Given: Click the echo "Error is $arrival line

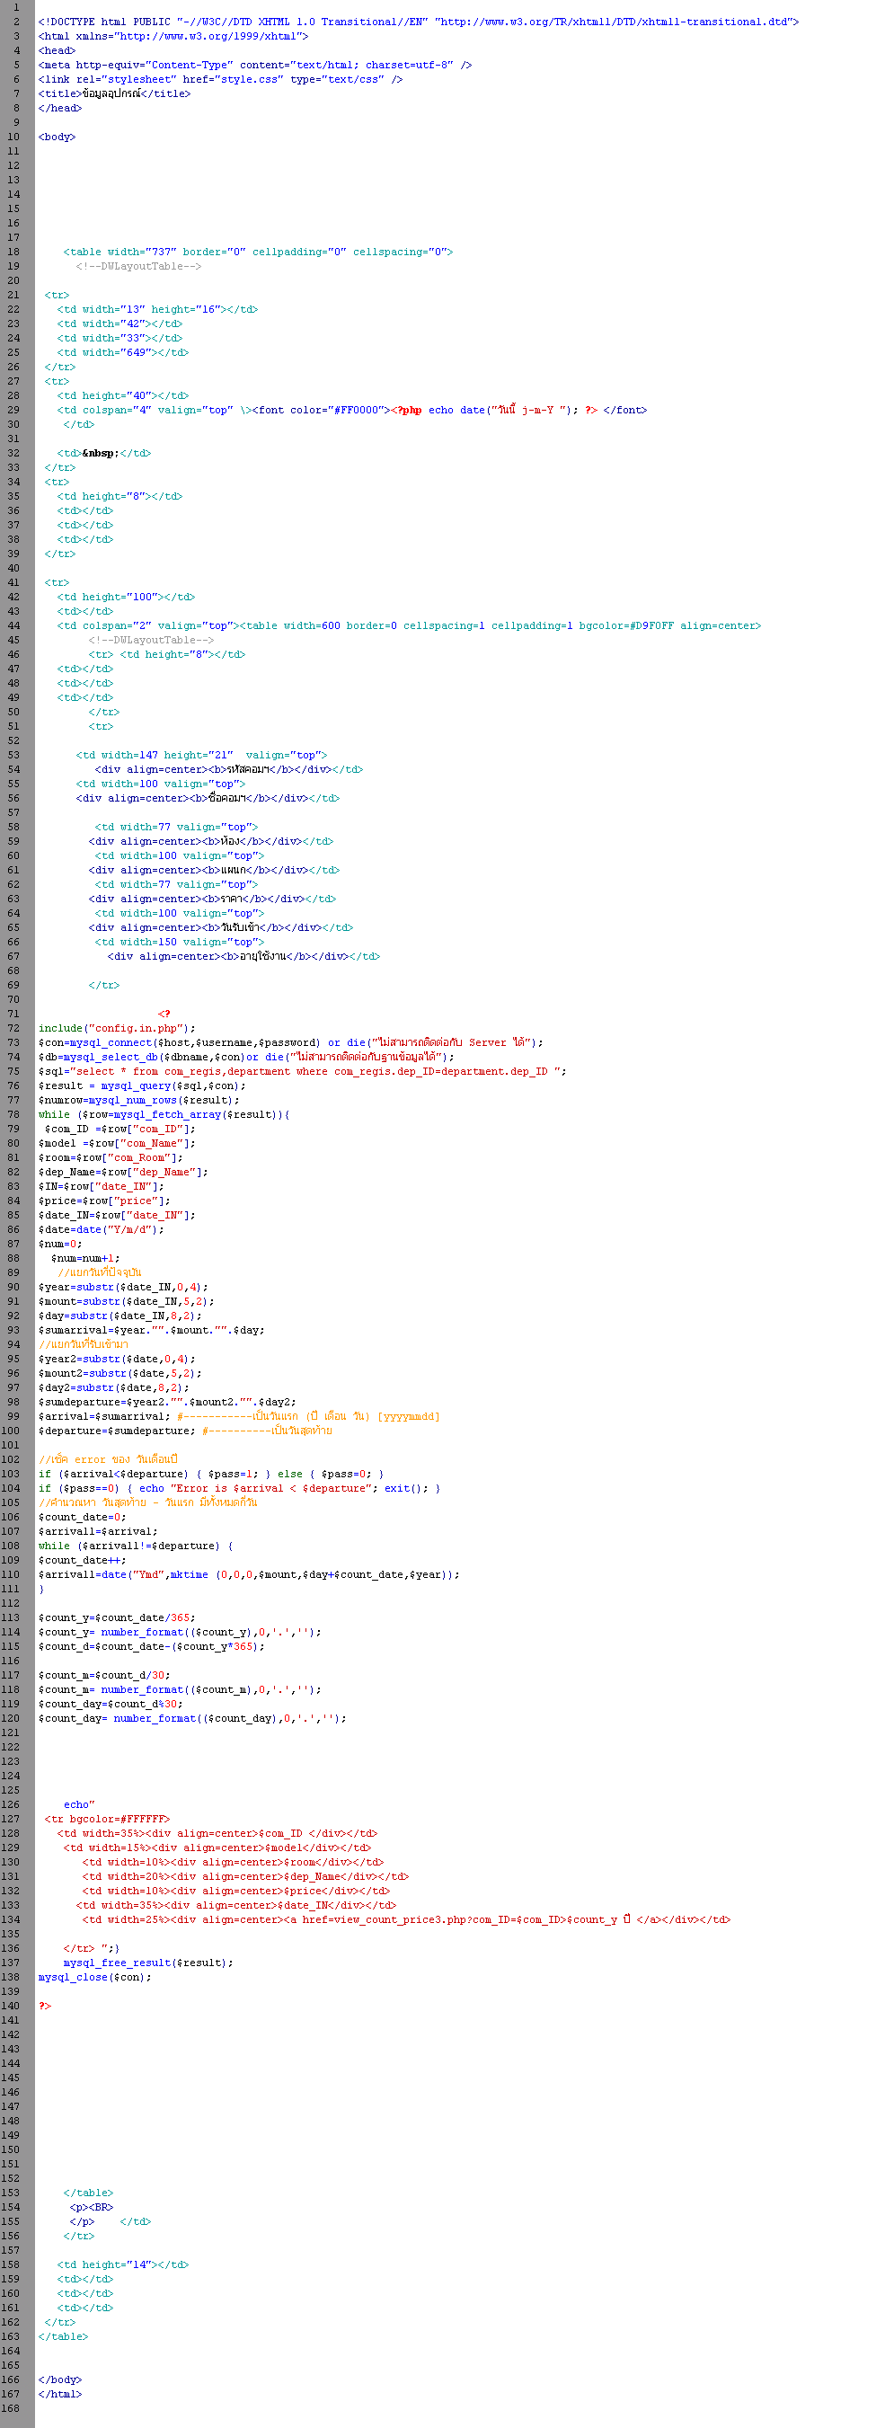Looking at the screenshot, I should pos(239,1488).
